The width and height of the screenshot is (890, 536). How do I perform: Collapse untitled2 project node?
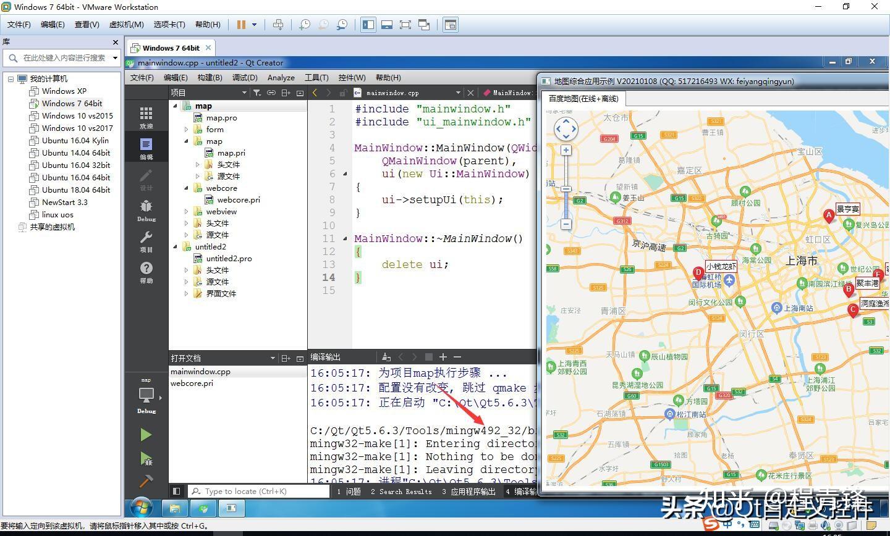175,247
